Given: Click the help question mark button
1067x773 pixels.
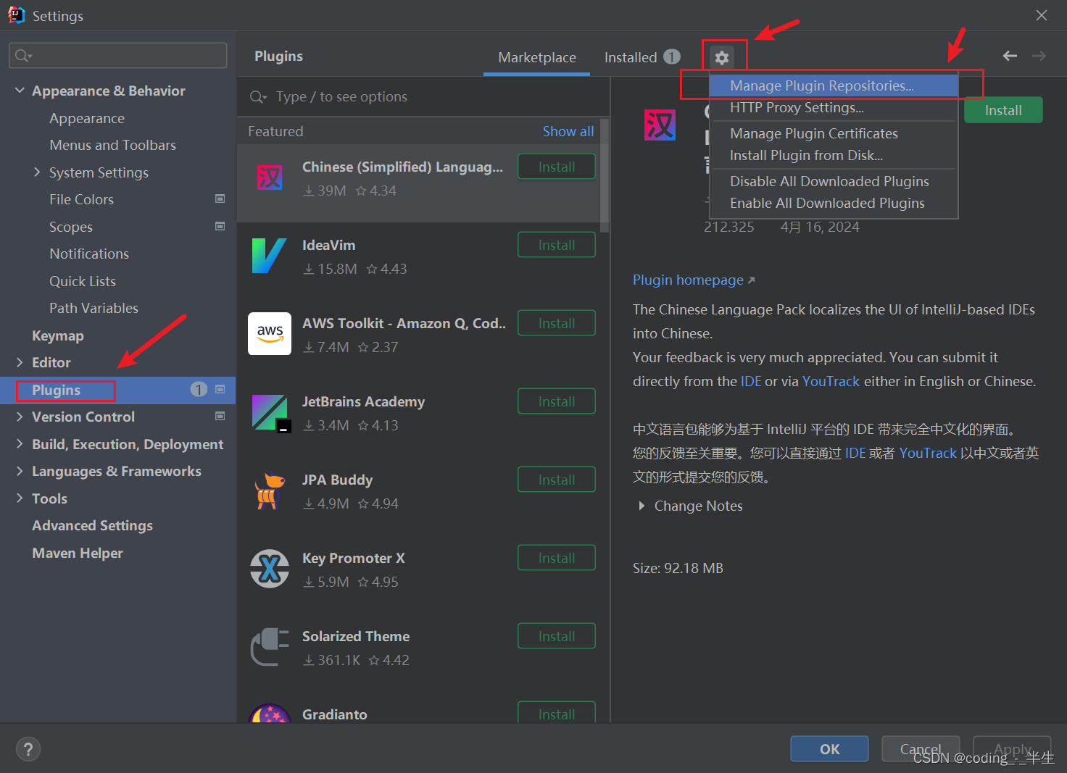Looking at the screenshot, I should (28, 749).
